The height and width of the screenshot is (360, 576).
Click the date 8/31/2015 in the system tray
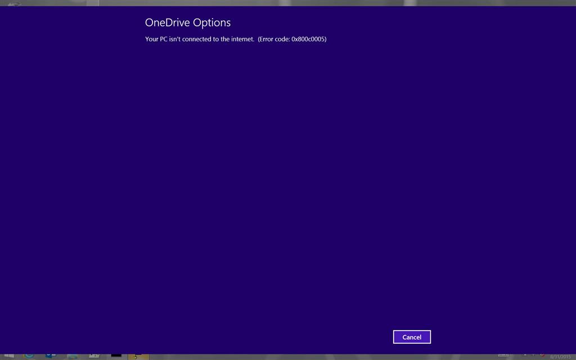click(562, 355)
